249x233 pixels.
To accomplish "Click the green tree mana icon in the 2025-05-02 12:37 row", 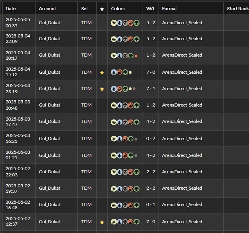I will click(137, 222).
